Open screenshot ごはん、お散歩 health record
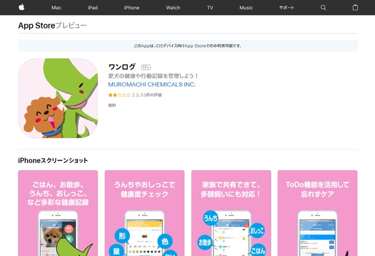The height and width of the screenshot is (256, 375). point(58,213)
